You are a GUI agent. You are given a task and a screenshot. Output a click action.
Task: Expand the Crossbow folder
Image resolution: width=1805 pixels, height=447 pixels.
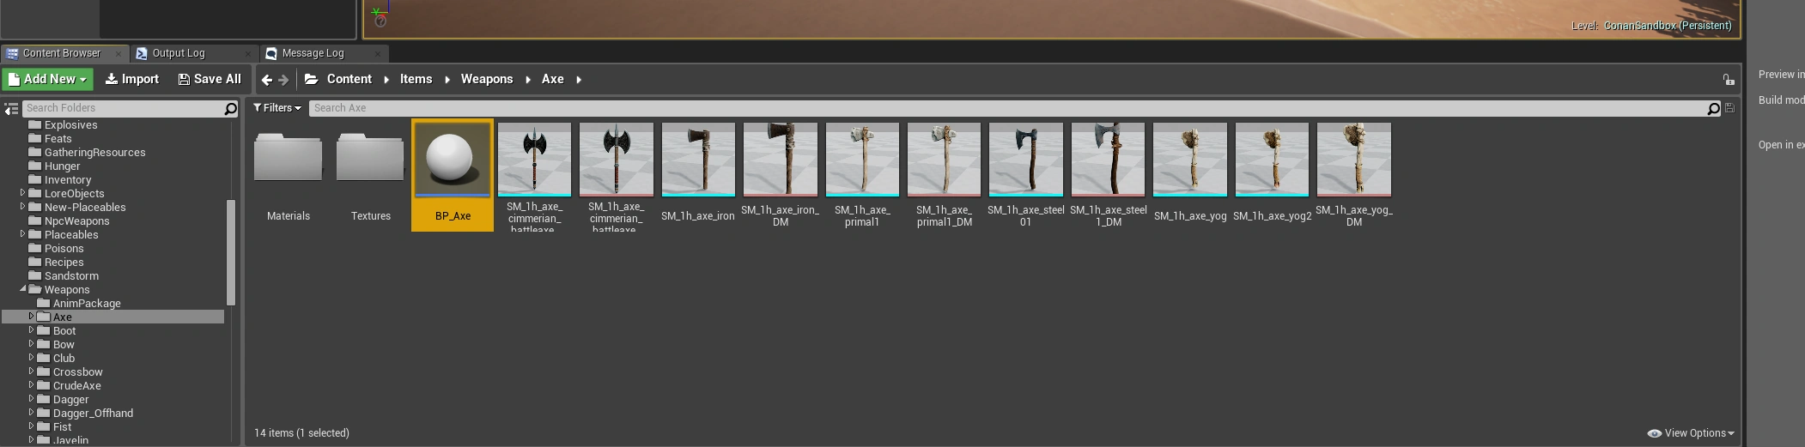[31, 371]
